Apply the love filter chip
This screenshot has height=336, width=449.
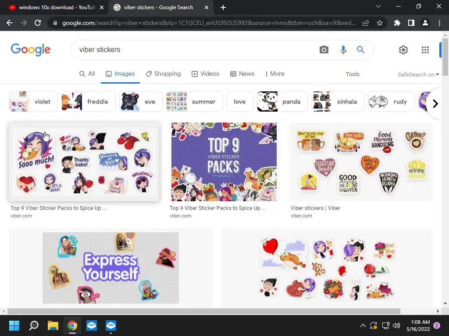pos(240,101)
